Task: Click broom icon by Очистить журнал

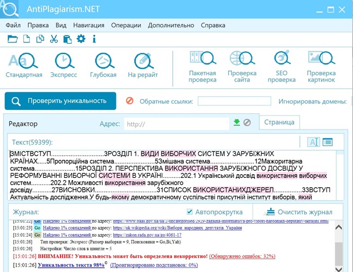Action: coord(270,212)
